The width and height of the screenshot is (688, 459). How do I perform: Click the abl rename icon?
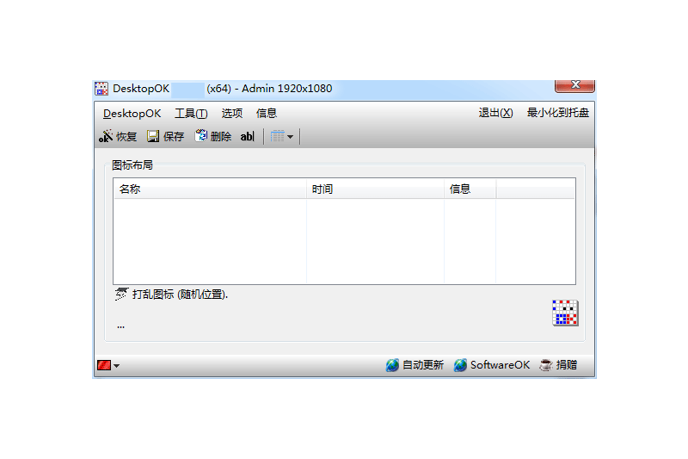[247, 137]
